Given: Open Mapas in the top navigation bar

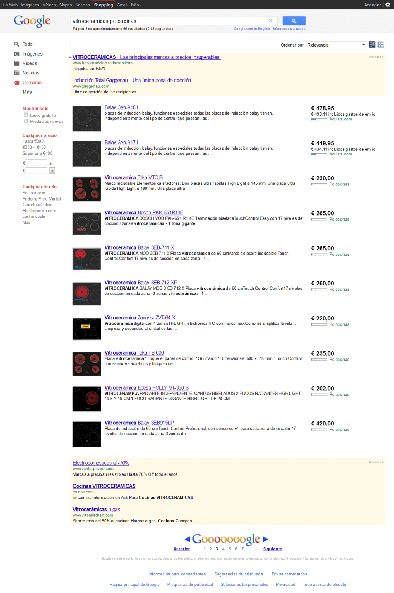Looking at the screenshot, I should click(x=66, y=5).
